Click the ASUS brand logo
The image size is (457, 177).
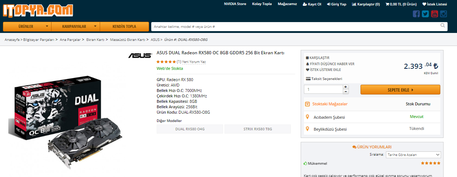pos(140,55)
